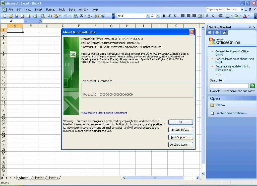Image resolution: width=257 pixels, height=186 pixels.
Task: Open the End-User License Agreement link
Action: point(104,113)
